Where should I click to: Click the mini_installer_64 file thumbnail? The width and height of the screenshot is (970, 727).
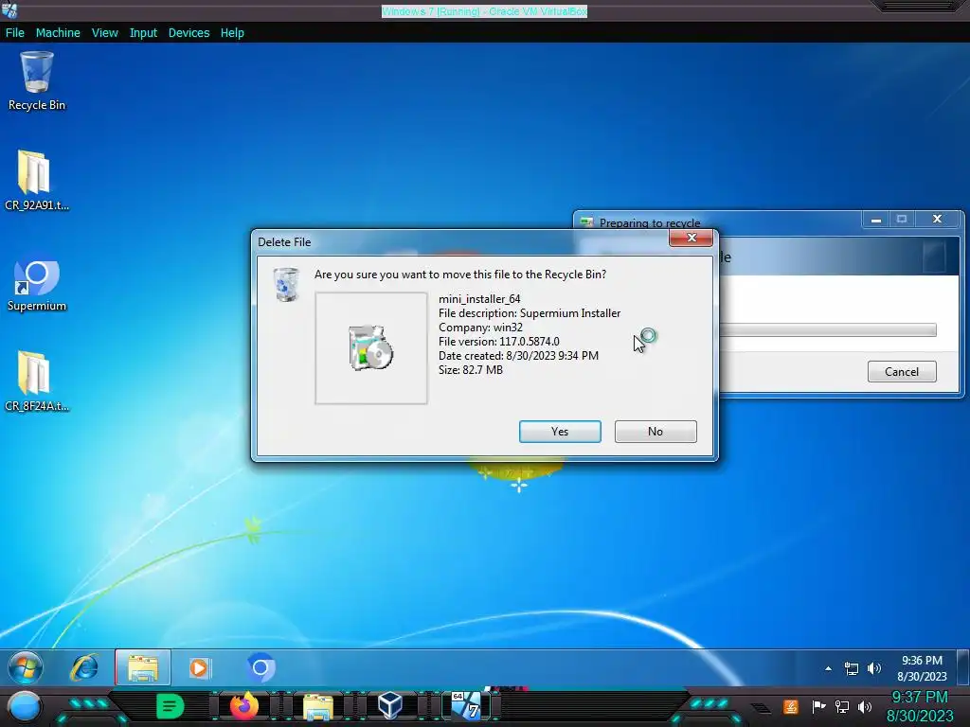pos(371,348)
